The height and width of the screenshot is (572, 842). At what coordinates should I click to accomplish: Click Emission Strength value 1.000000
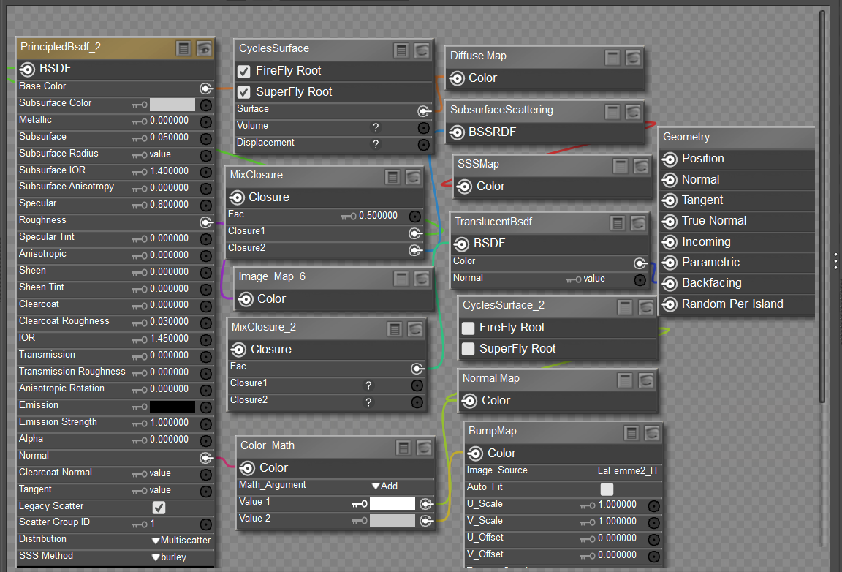[169, 423]
